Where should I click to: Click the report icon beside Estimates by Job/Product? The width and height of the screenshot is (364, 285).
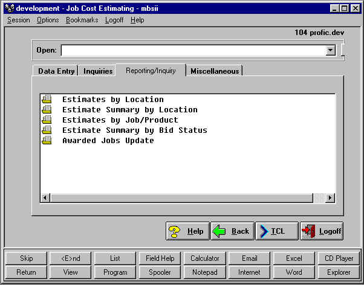[47, 120]
